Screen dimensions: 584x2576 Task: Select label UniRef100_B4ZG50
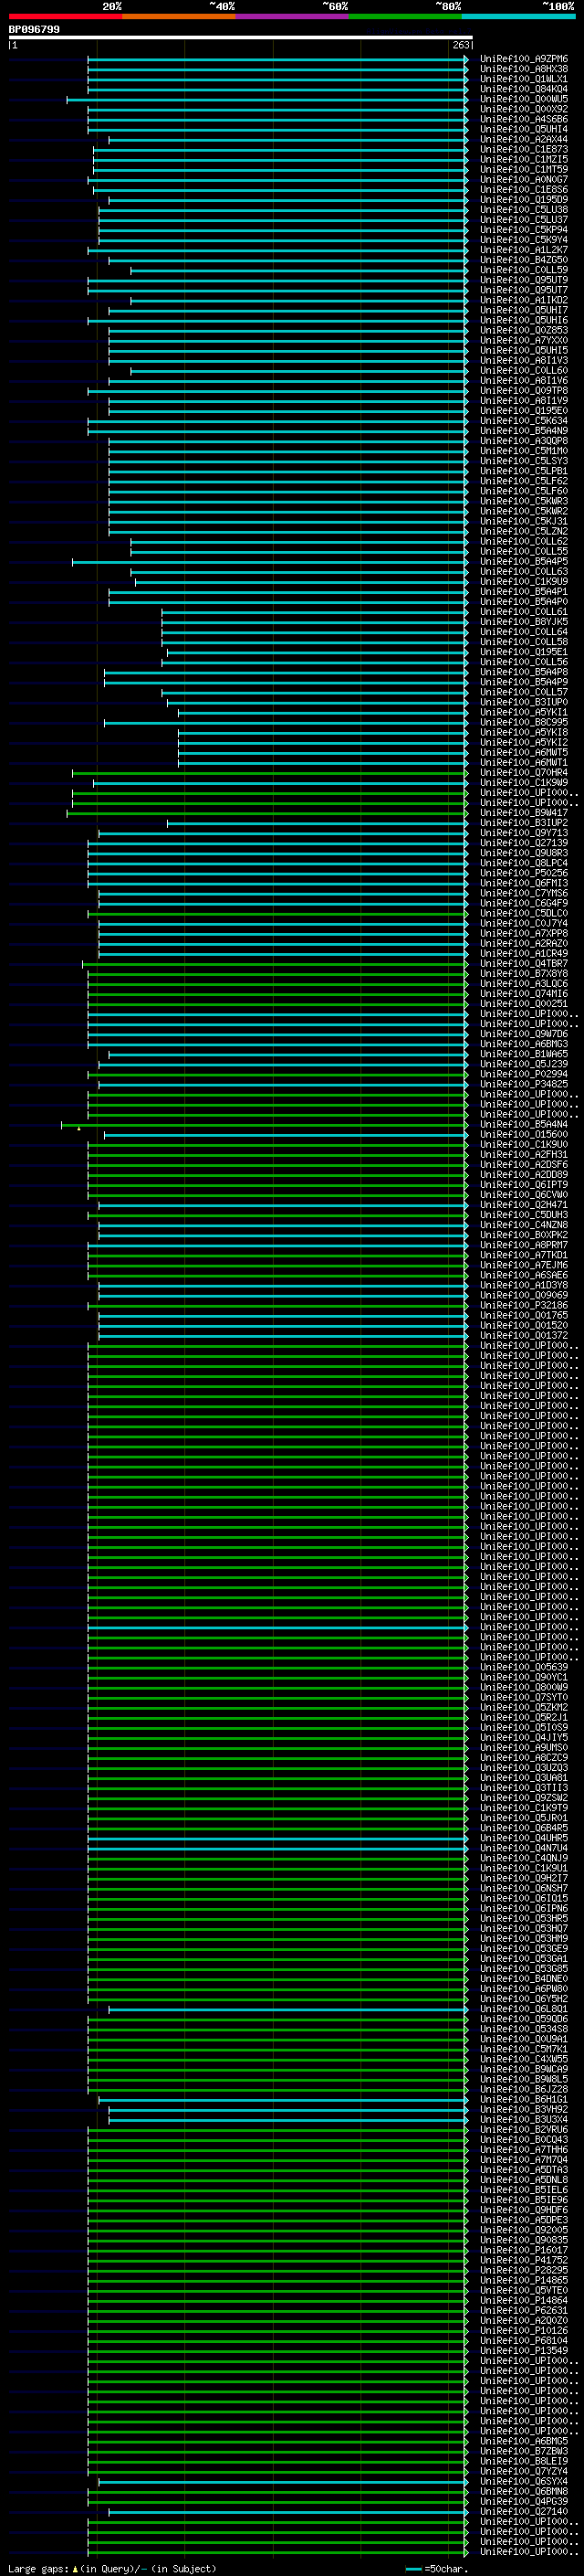[x=523, y=260]
